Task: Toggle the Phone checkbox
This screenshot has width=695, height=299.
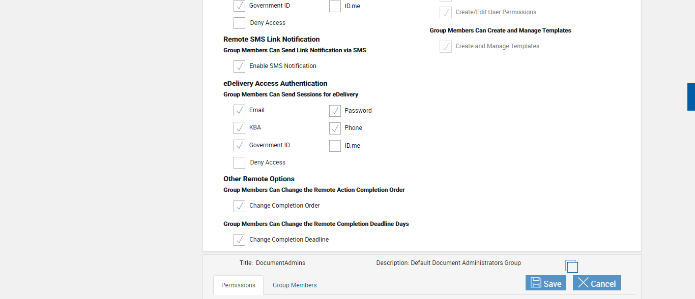Action: [335, 128]
